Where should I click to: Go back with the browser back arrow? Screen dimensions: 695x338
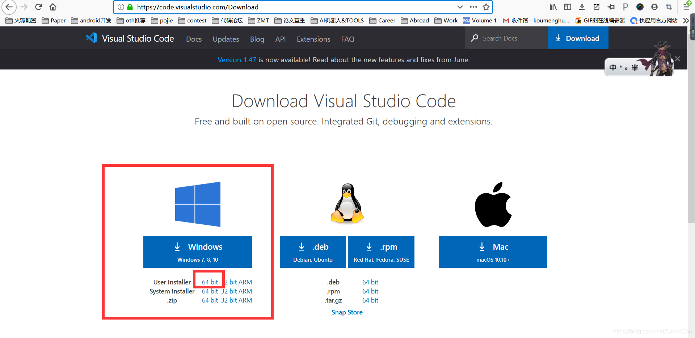point(9,7)
